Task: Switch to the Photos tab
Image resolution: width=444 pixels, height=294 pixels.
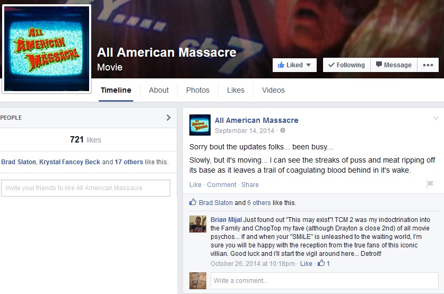Action: (x=198, y=90)
